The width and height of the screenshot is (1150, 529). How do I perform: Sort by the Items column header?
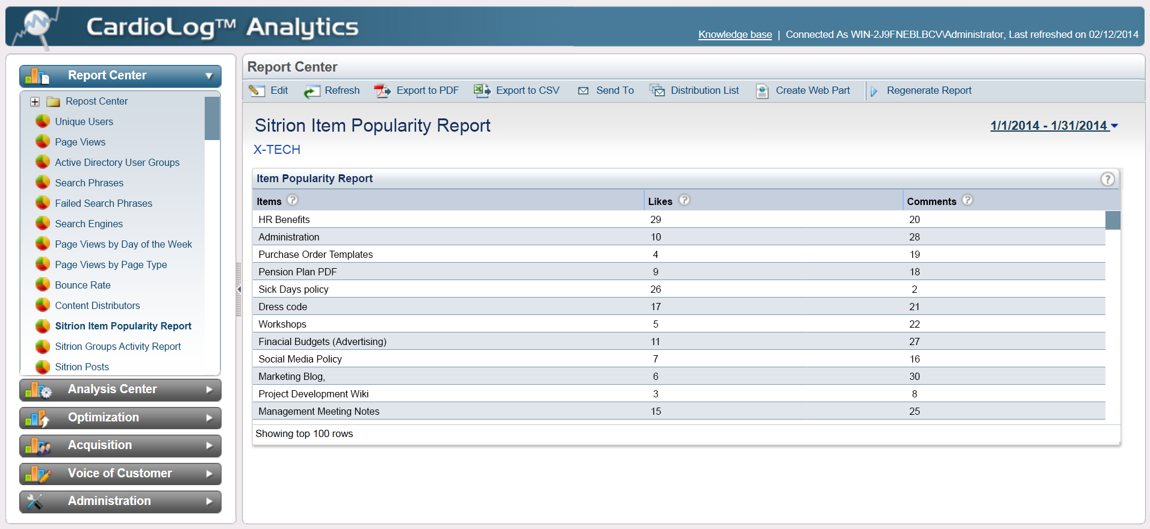(x=269, y=201)
